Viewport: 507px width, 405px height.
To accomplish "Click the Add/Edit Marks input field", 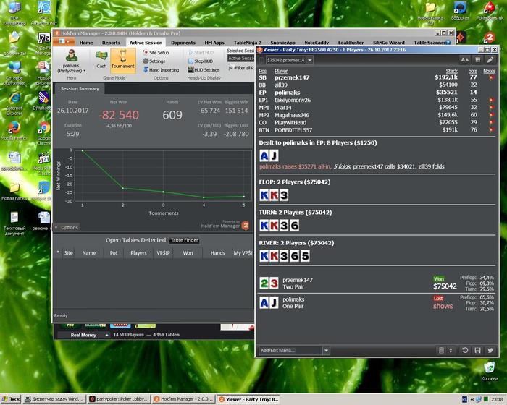I will pos(290,351).
